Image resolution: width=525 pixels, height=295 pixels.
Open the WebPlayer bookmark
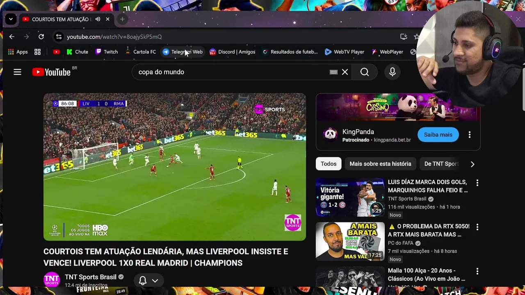(x=387, y=52)
